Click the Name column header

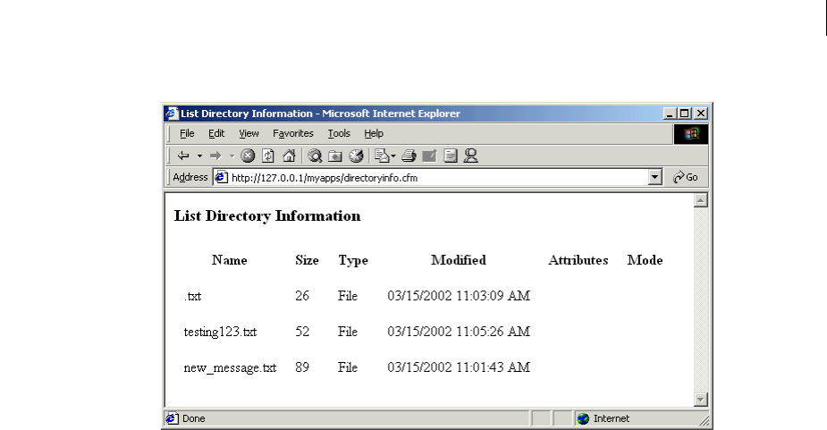[230, 260]
